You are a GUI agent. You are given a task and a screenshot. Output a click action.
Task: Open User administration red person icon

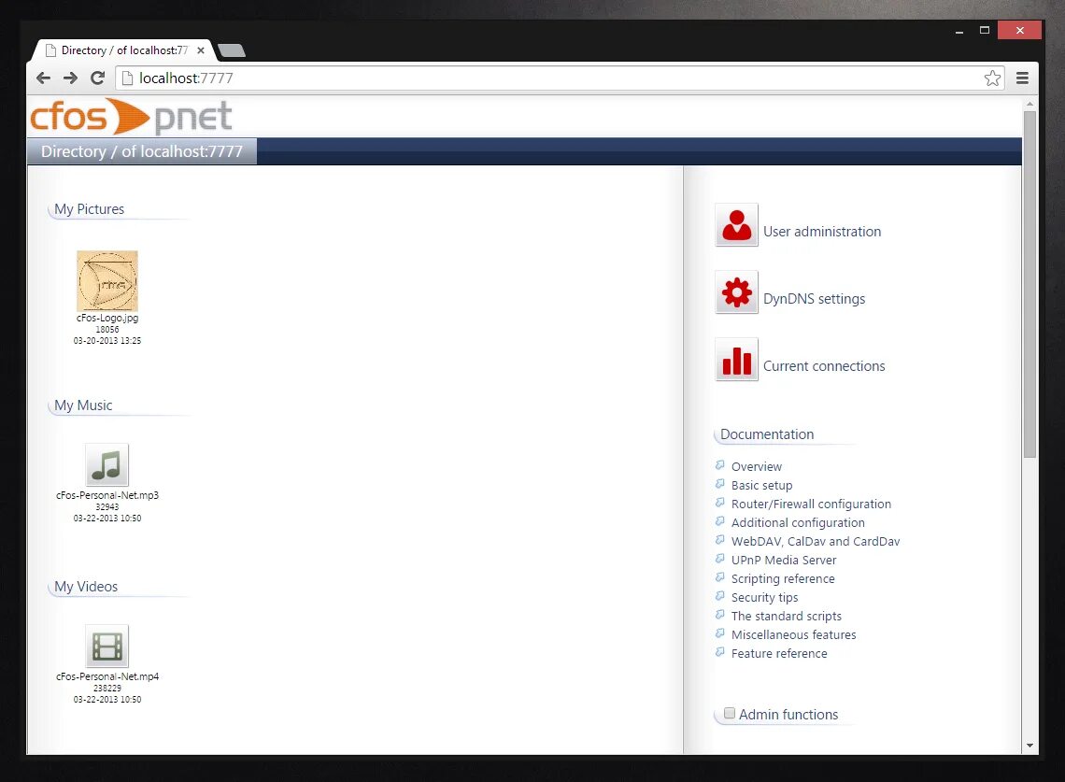[736, 224]
